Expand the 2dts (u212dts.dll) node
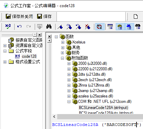Screen dimensions: 143x129 tap(69, 74)
